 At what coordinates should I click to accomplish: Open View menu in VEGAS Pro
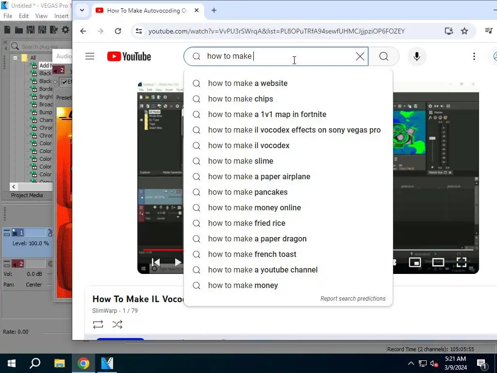pos(41,16)
